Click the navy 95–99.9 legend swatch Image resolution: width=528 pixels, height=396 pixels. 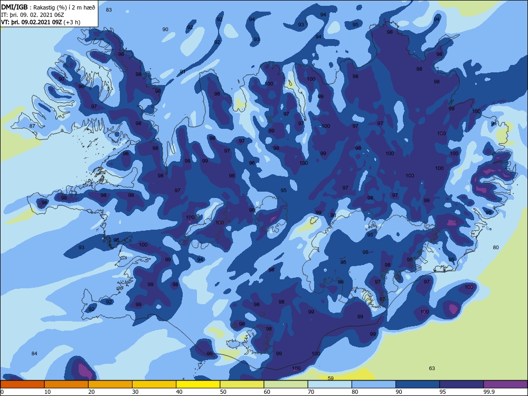point(461,384)
